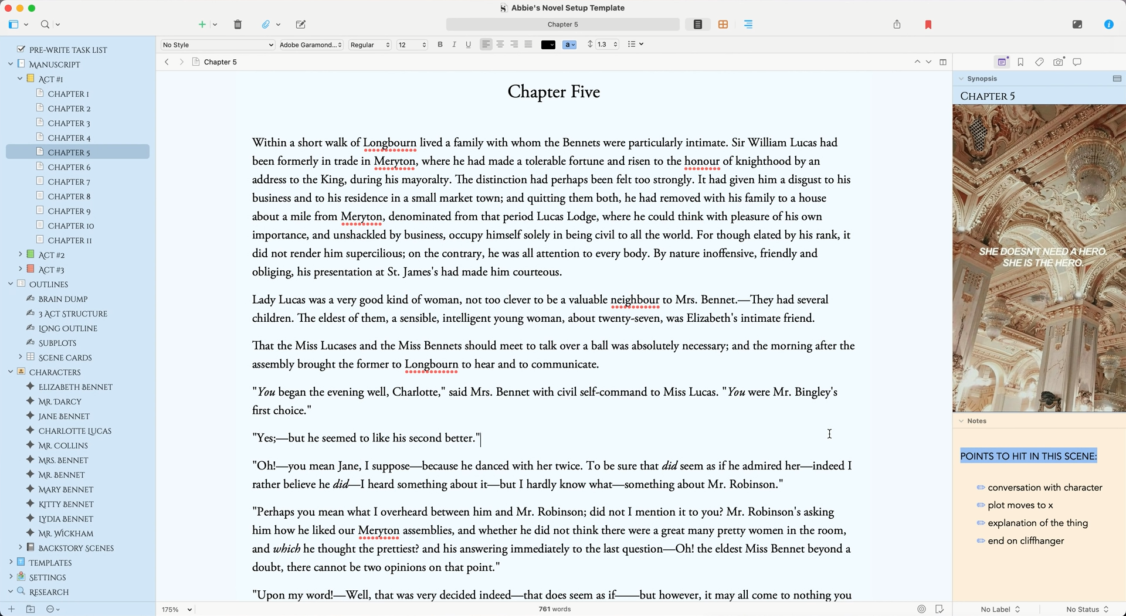Open Compose mode from toolbar
Viewport: 1126px width, 616px height.
(x=1077, y=25)
